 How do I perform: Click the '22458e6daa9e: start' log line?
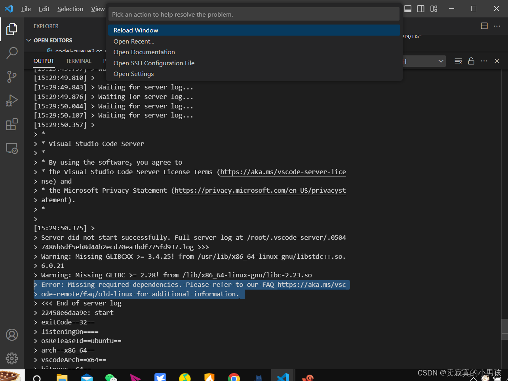pos(77,313)
